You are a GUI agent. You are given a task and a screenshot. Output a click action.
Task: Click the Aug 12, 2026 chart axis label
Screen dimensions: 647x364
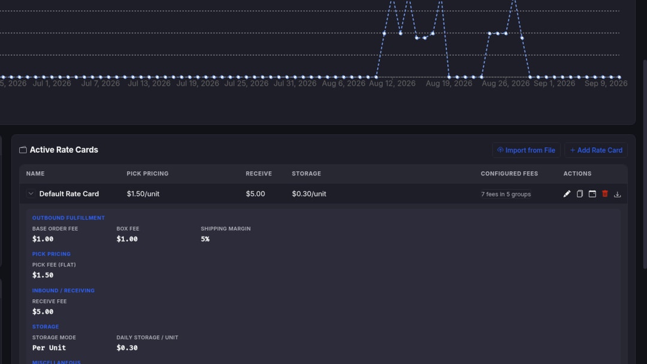(392, 83)
